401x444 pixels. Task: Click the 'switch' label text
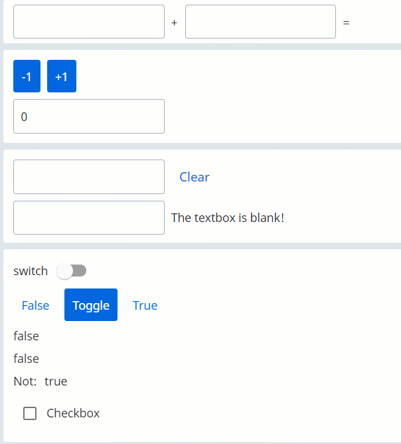click(31, 271)
